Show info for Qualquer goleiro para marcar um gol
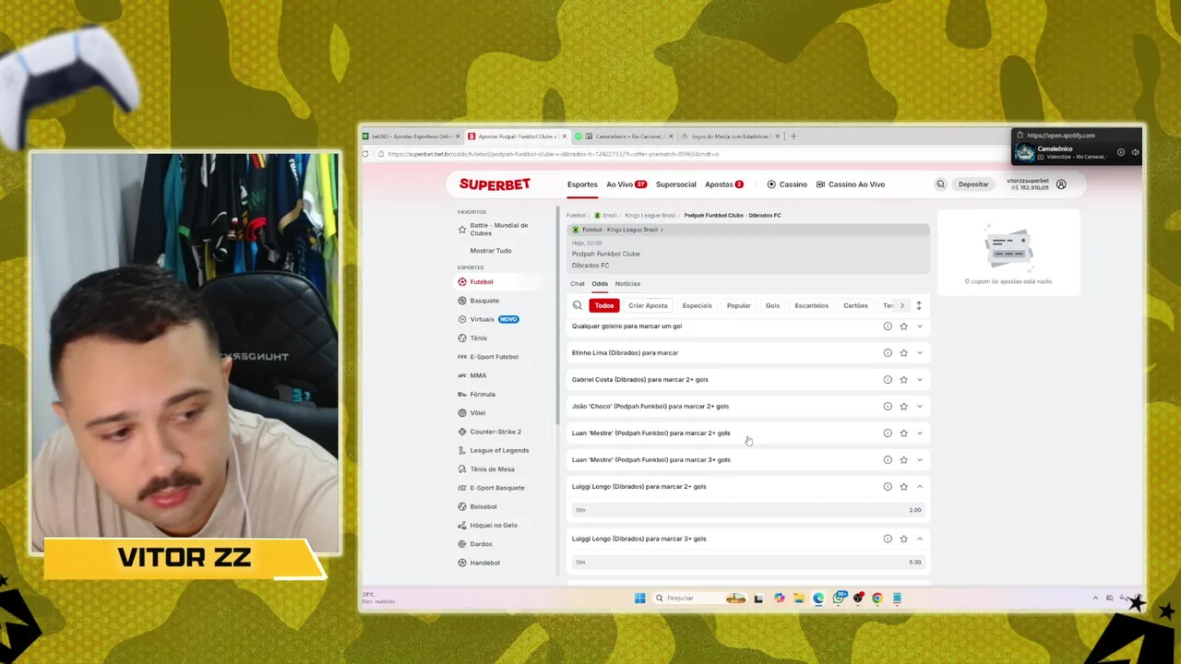Viewport: 1181px width, 664px height. 888,326
